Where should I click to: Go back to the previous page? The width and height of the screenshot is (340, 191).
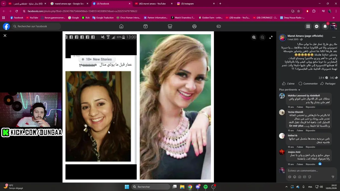coord(4,11)
